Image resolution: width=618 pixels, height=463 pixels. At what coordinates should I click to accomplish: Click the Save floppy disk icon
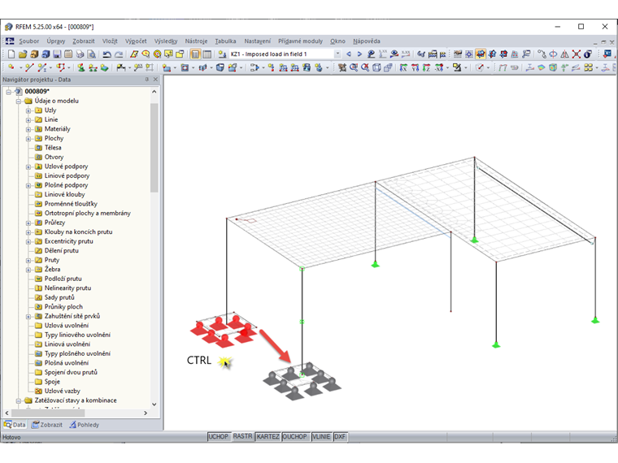[57, 54]
